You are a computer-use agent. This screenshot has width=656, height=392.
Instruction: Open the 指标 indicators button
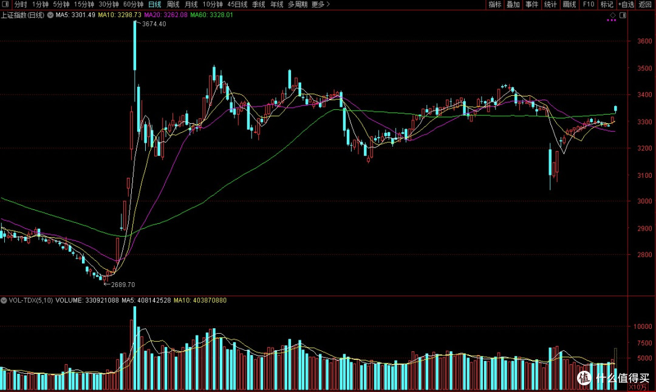pos(495,4)
